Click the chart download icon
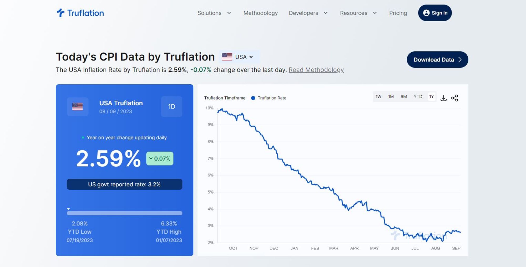This screenshot has height=267, width=526. point(444,97)
